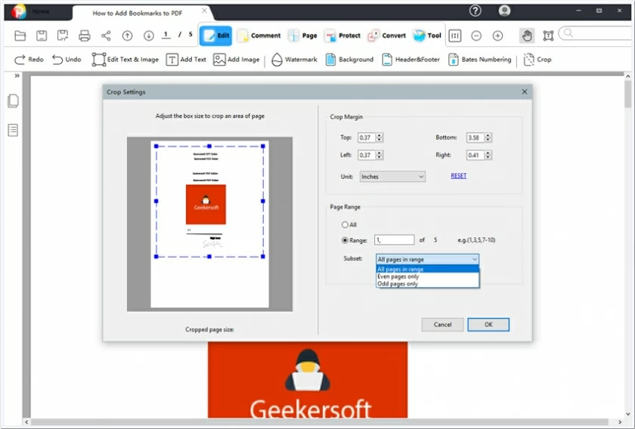
Task: Click the Left margin value field
Action: pyautogui.click(x=367, y=155)
